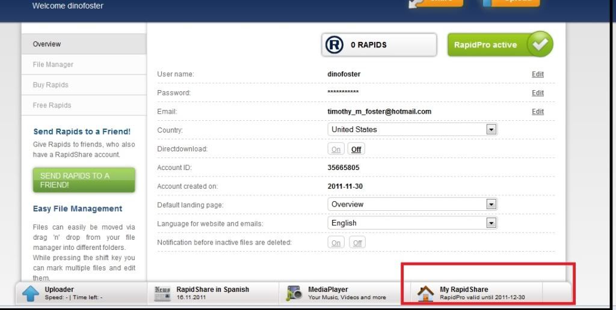Image resolution: width=616 pixels, height=310 pixels.
Task: Open Free Rapids in sidebar
Action: (84, 105)
